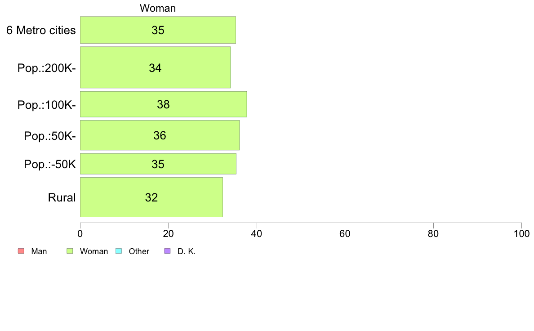Click the D. K. legend text
Image resolution: width=534 pixels, height=331 pixels.
click(187, 251)
